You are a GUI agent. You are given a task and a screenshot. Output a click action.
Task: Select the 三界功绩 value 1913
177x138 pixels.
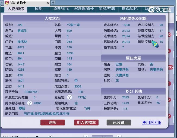pos(125,103)
